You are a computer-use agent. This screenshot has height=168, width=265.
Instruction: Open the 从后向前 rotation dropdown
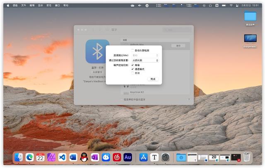point(145,60)
